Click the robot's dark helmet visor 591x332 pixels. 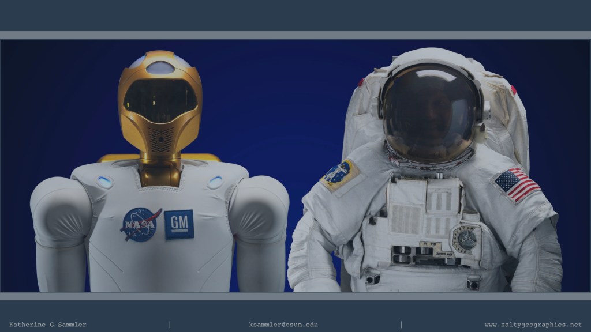point(160,100)
